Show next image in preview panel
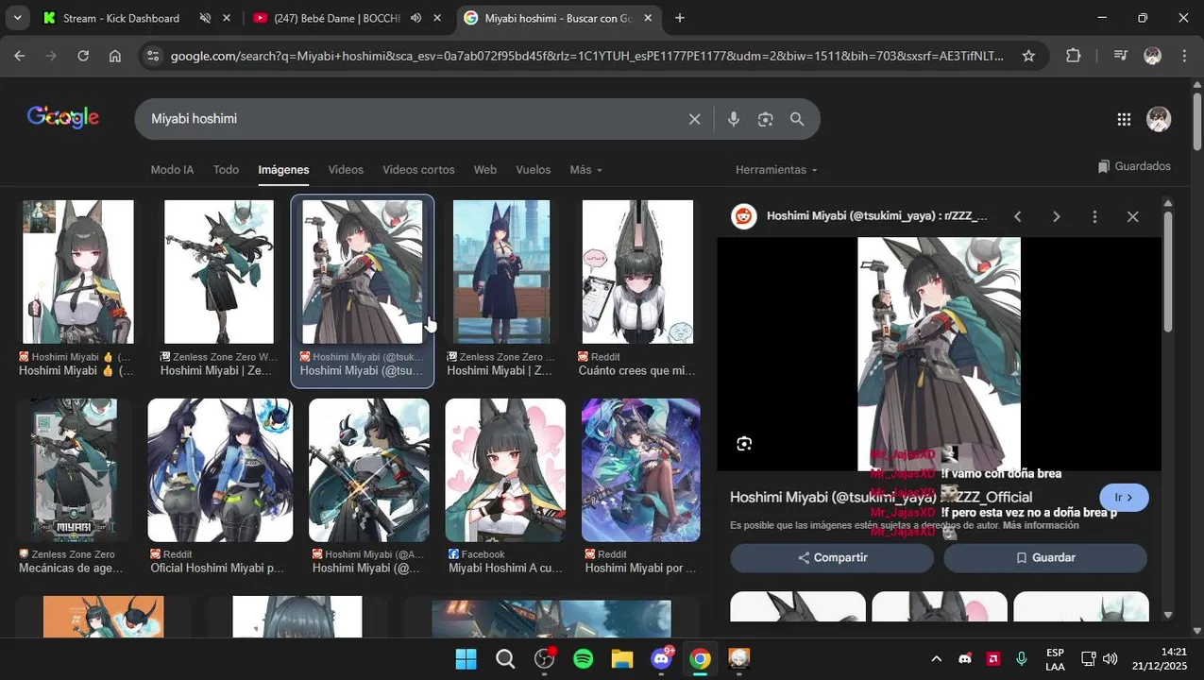Screen dimensions: 1204x680 pyautogui.click(x=1057, y=216)
